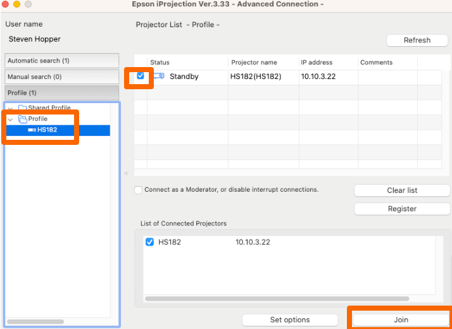Screen dimensions: 452x329
Task: Click the Shared Profile folder icon
Action: click(x=22, y=108)
